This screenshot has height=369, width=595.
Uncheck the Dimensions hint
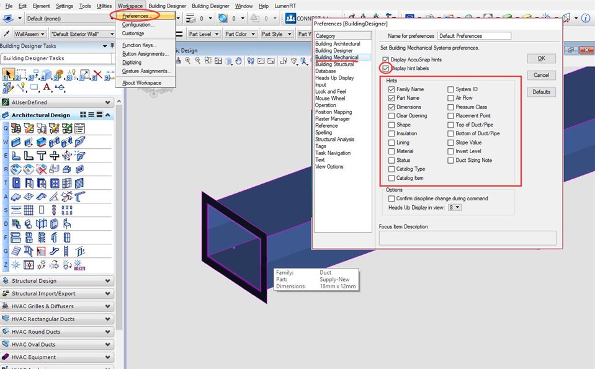coord(391,107)
